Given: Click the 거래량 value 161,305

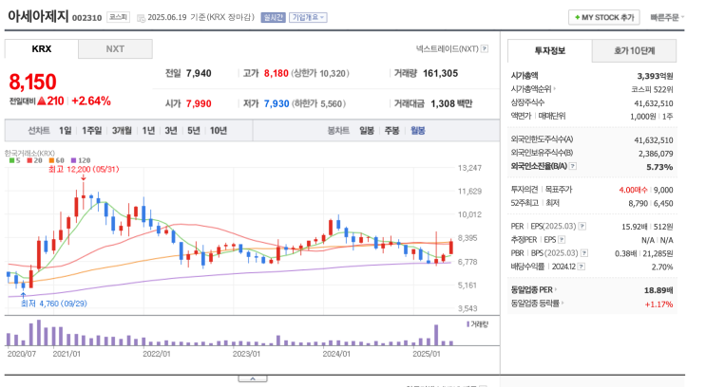Looking at the screenshot, I should tap(440, 73).
